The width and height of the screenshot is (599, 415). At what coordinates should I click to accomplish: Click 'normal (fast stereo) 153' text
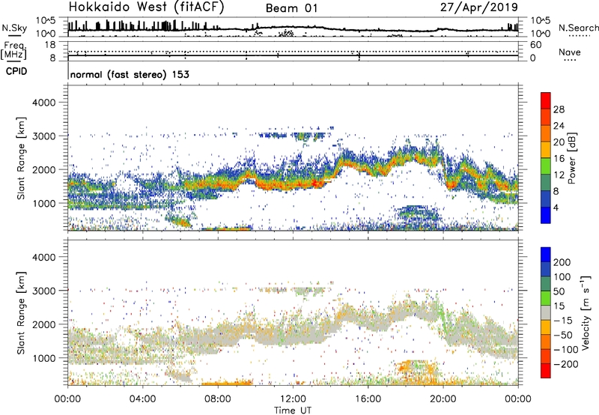click(130, 74)
